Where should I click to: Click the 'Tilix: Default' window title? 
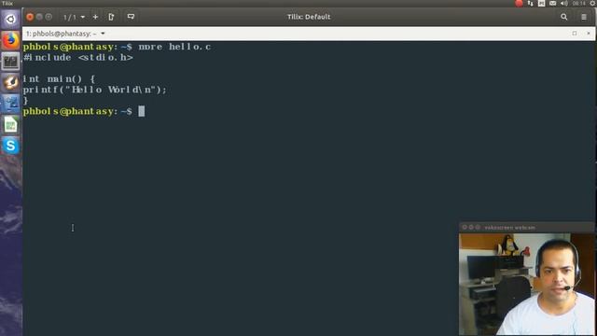309,17
